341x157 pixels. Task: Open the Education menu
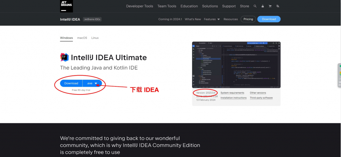189,6
